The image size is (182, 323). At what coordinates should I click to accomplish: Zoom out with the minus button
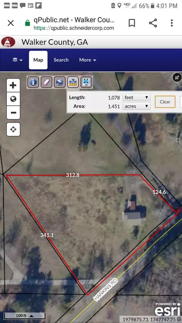[13, 113]
